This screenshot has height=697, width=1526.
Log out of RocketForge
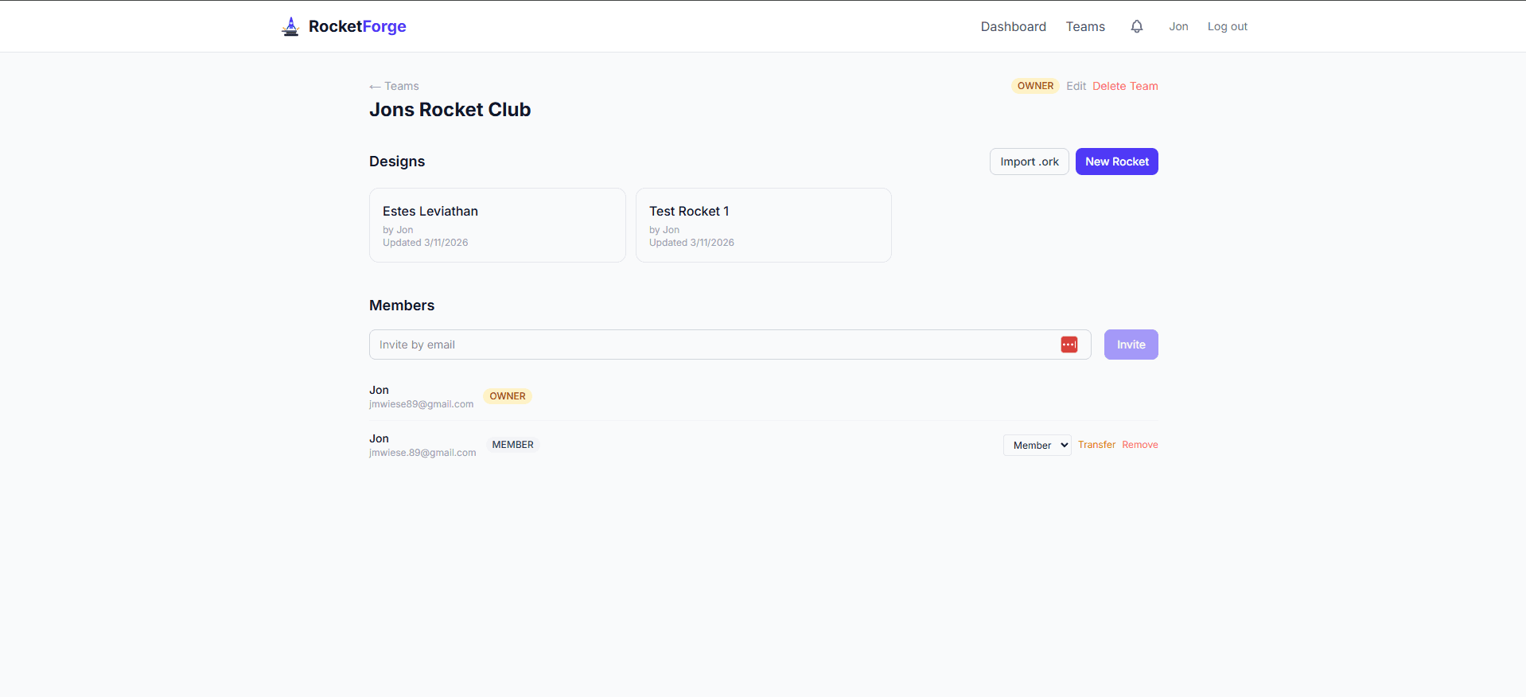(1227, 26)
